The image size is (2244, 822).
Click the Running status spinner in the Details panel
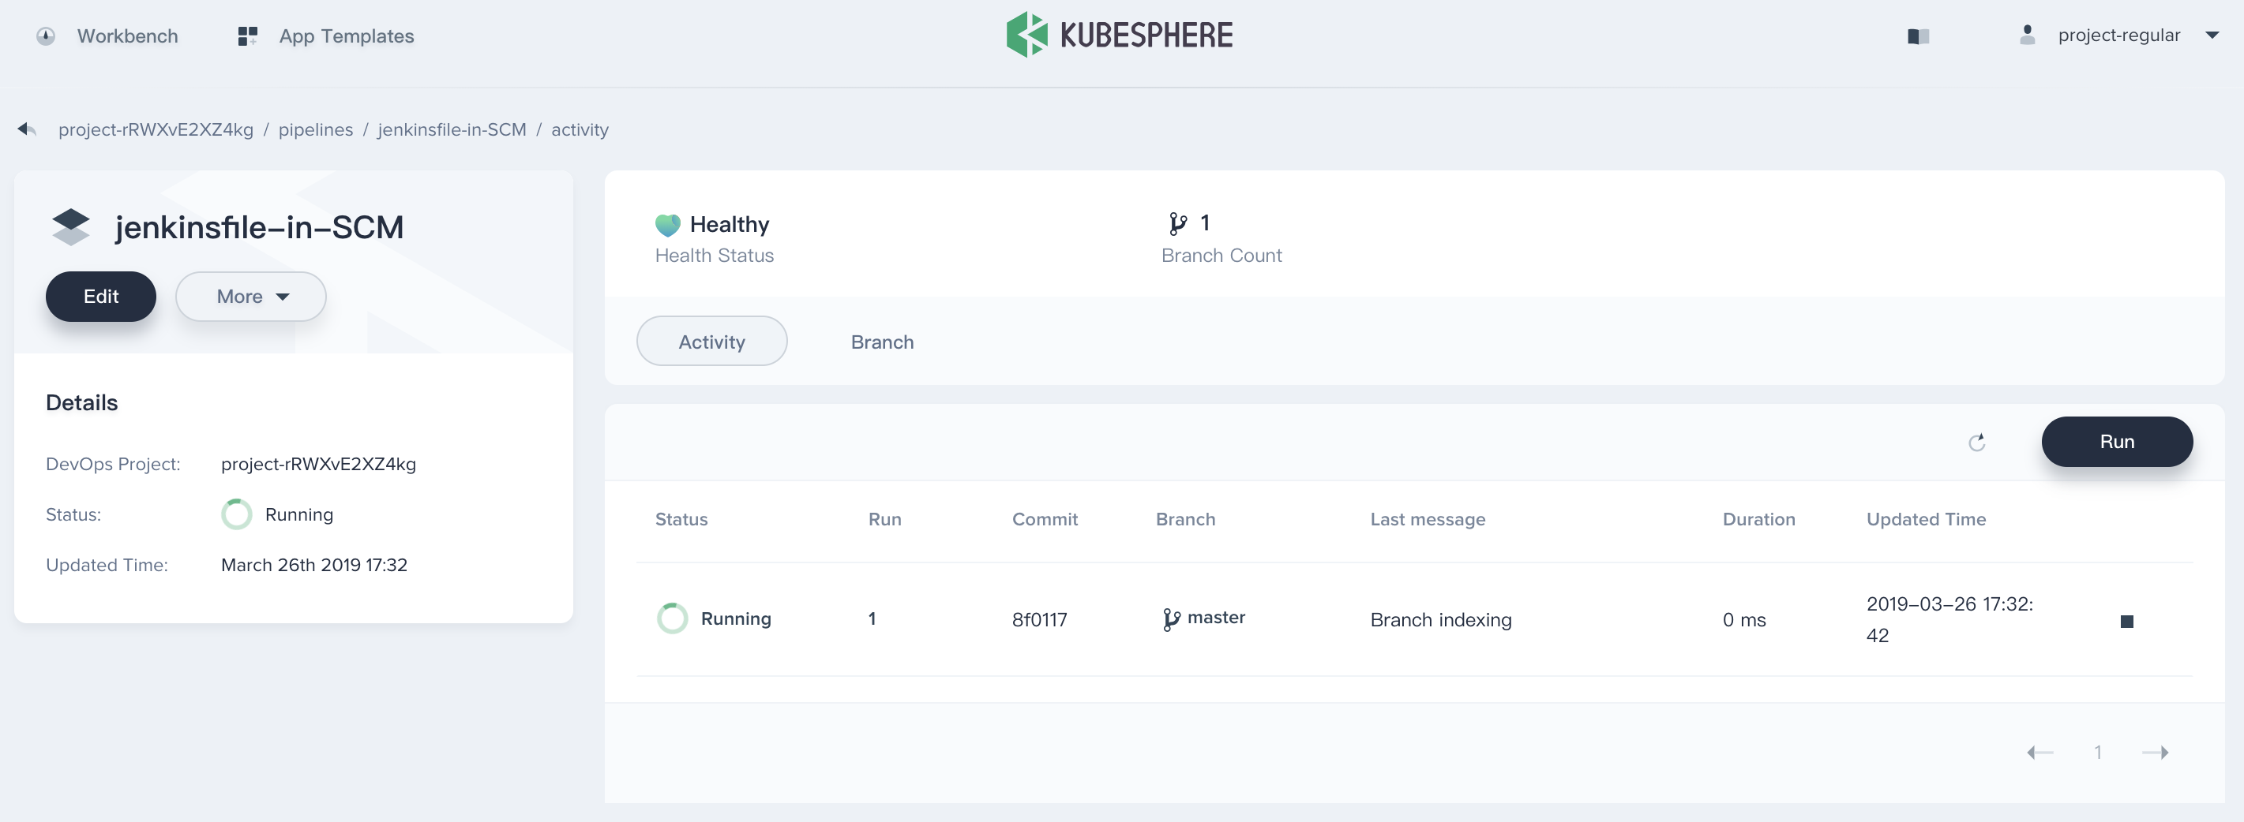tap(236, 514)
